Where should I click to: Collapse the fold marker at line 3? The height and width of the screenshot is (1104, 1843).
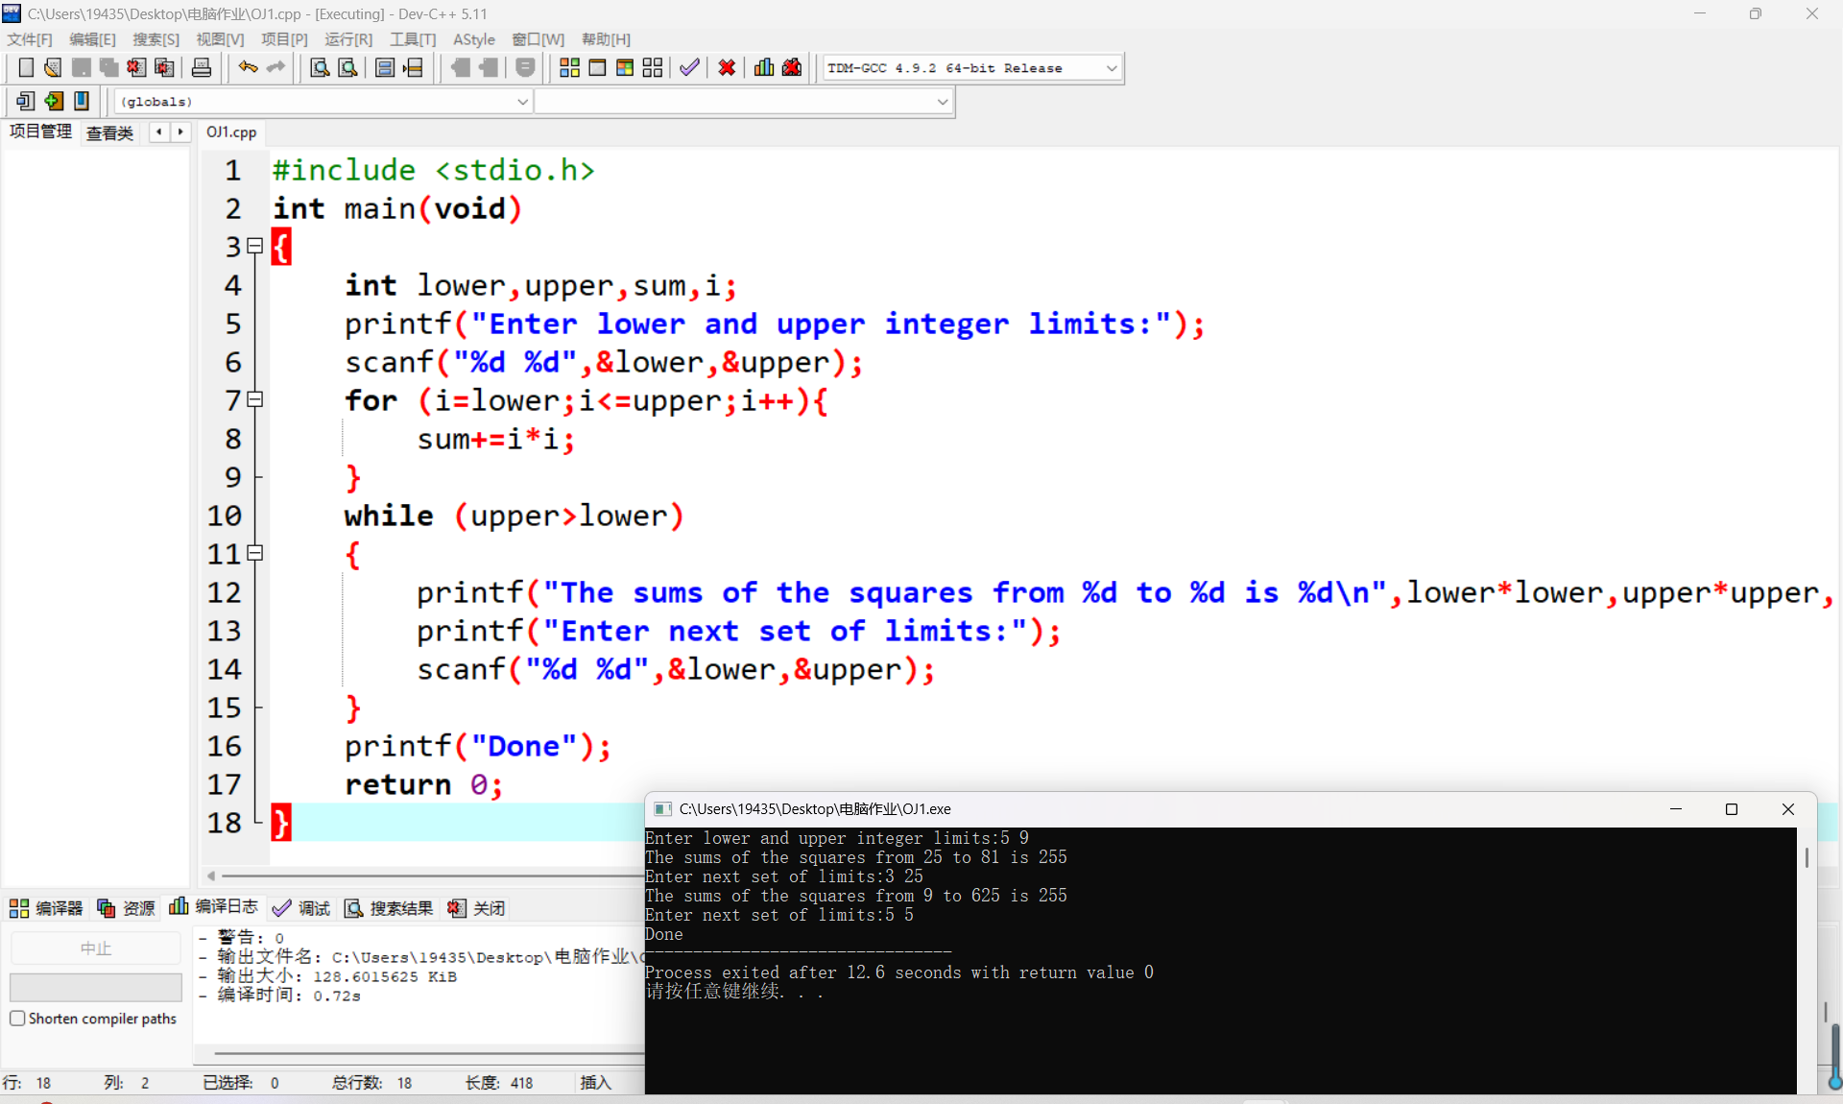(255, 246)
